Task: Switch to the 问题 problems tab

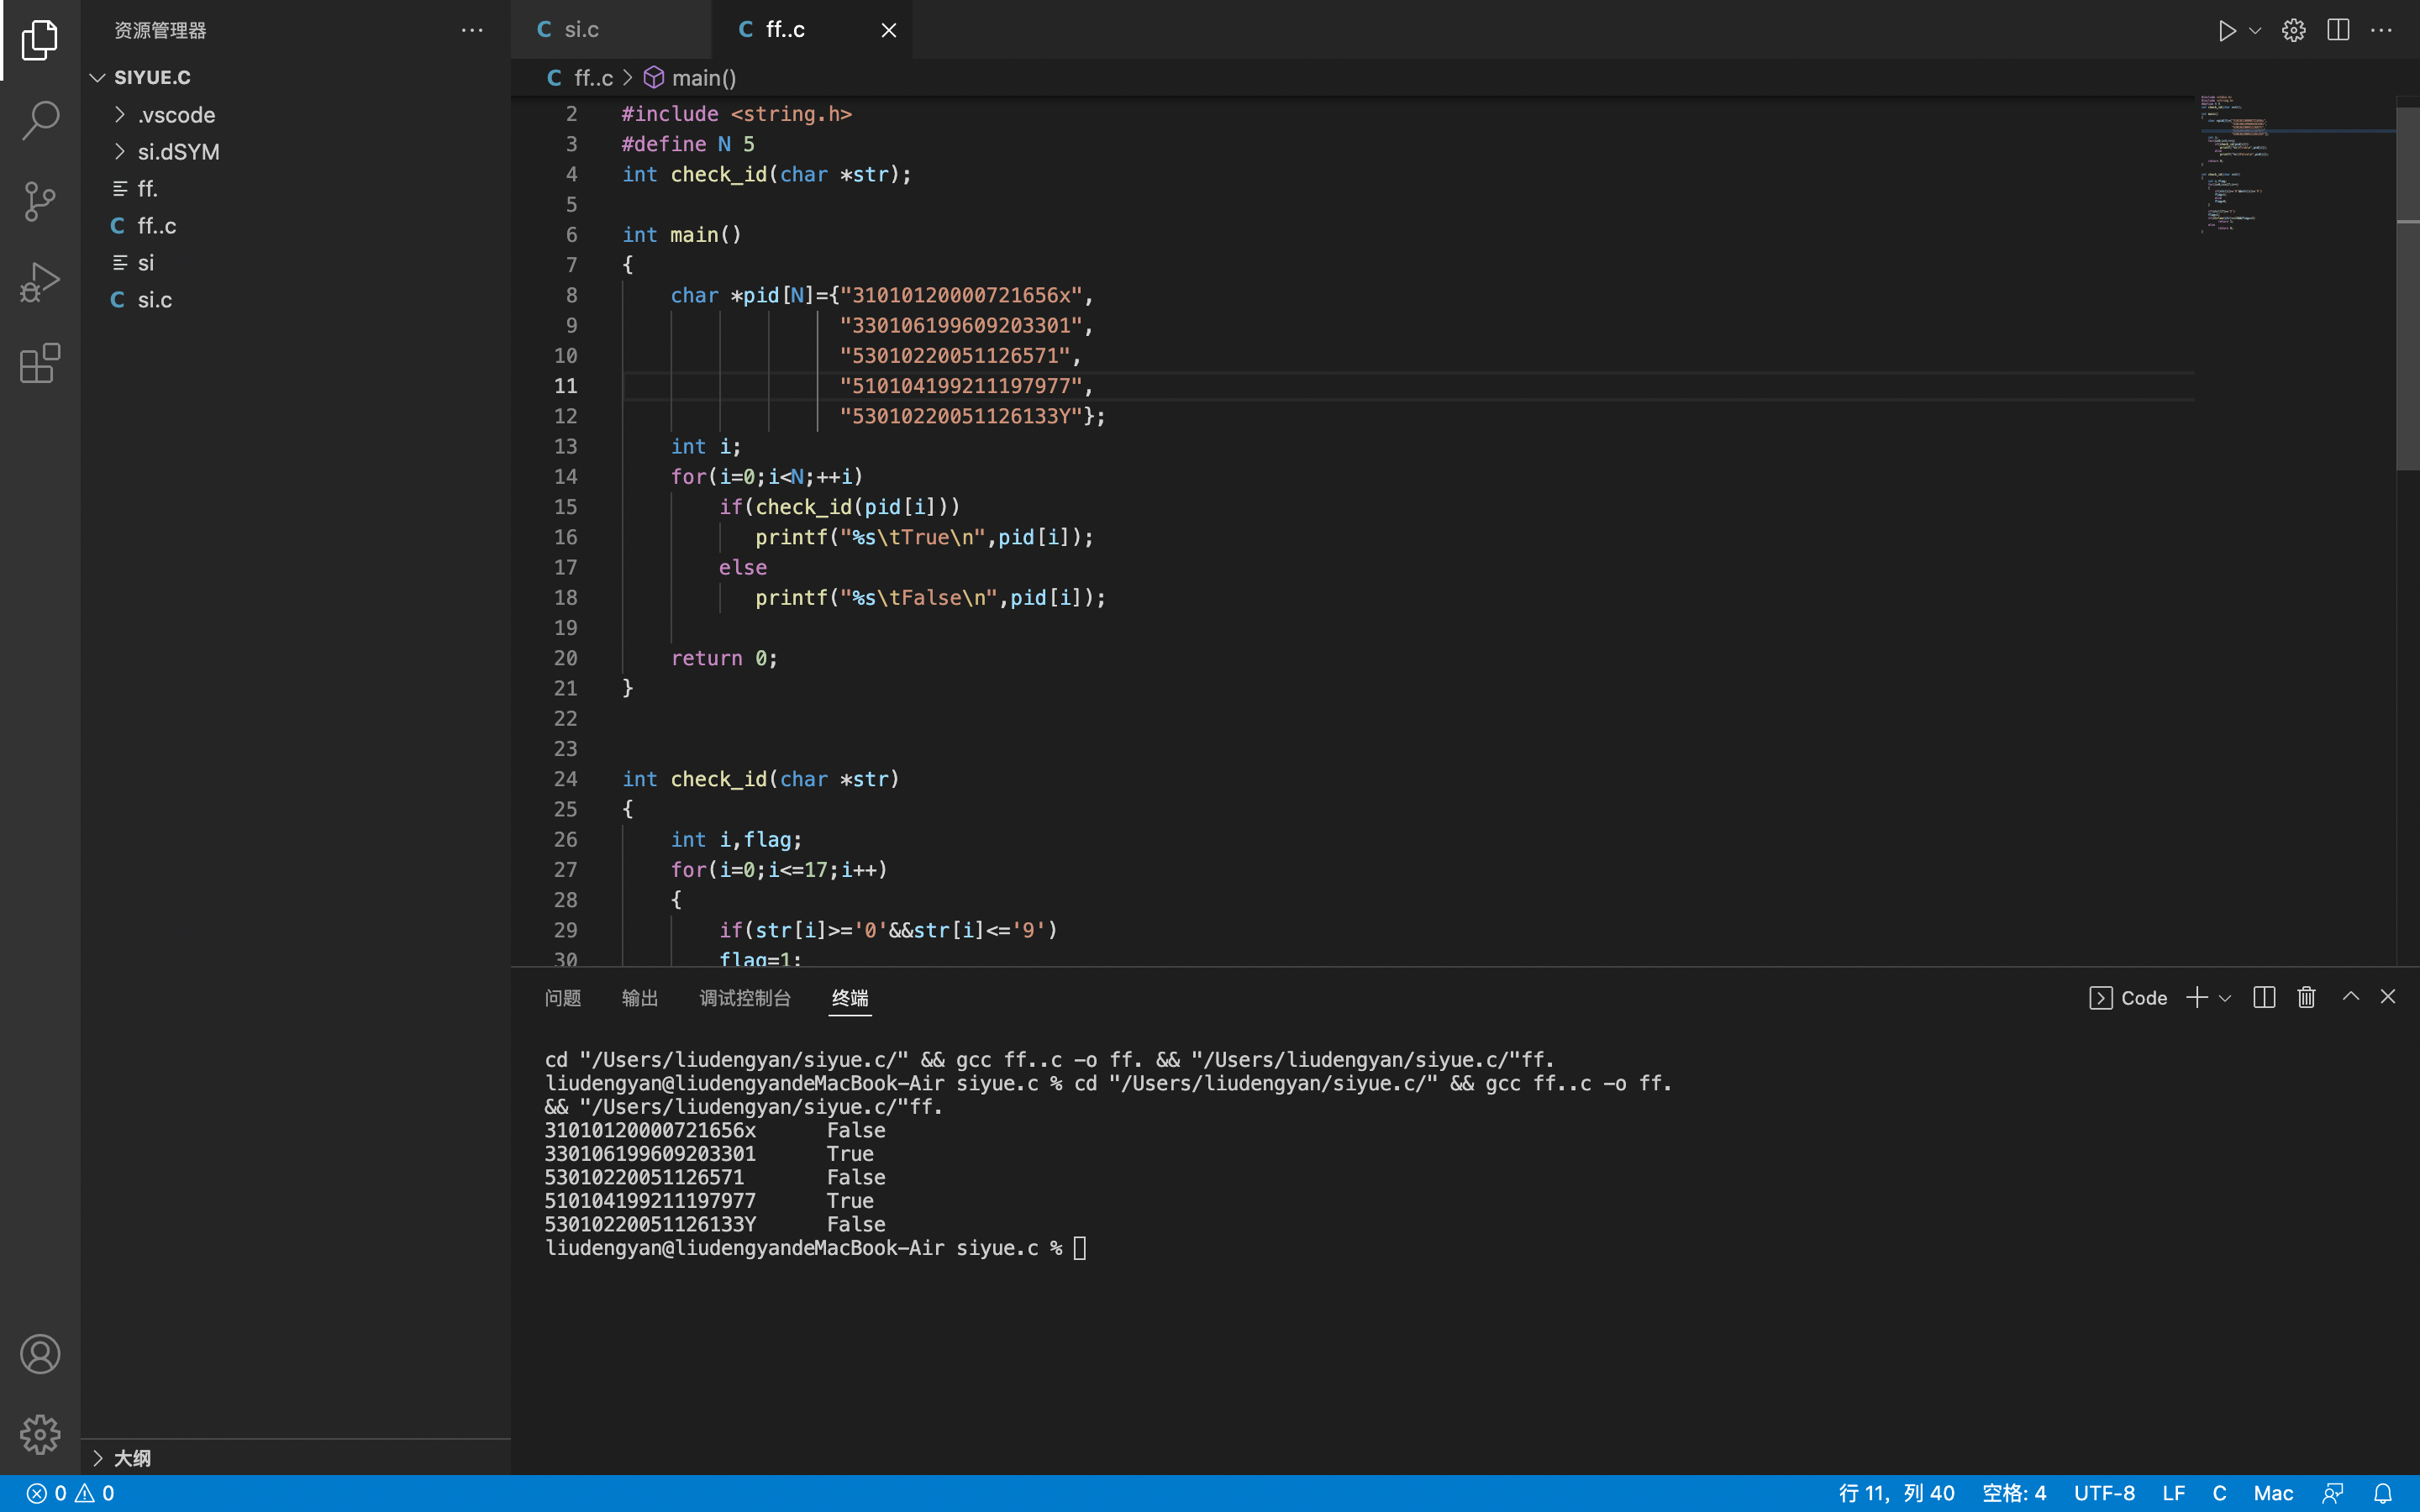Action: click(x=562, y=998)
